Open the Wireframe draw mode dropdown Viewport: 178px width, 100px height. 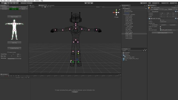(35, 7)
